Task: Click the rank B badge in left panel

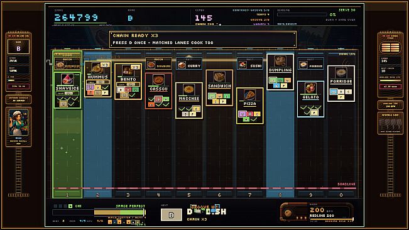Action: (x=18, y=47)
